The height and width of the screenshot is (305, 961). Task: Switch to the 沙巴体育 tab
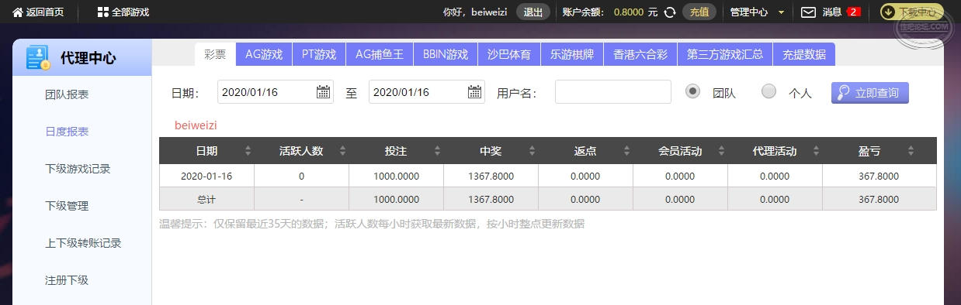[x=509, y=54]
